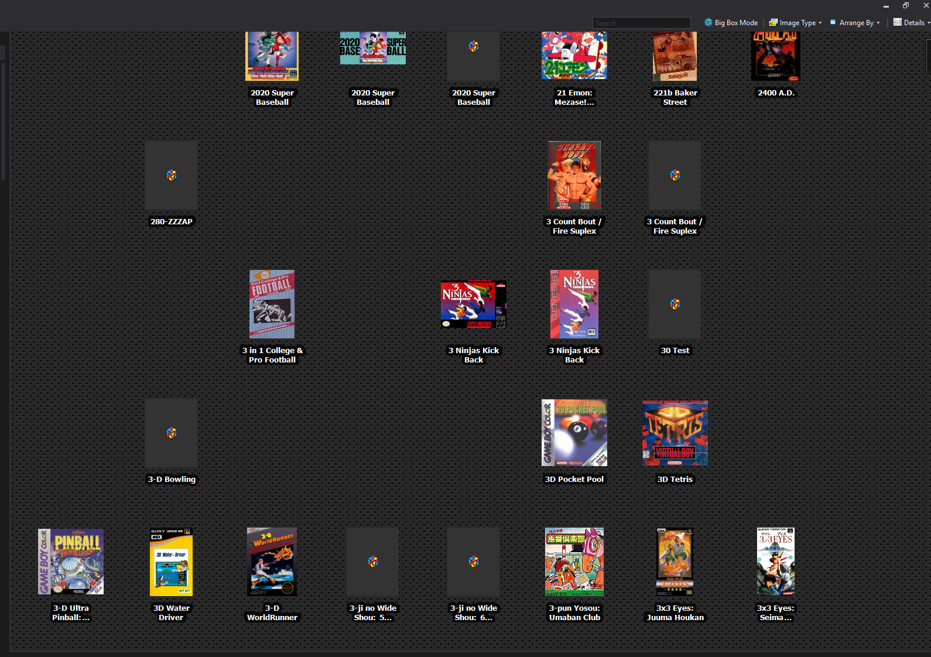931x657 pixels.
Task: Select '3-ji no Wide Shou: 6...' placeholder icon
Action: click(x=474, y=562)
